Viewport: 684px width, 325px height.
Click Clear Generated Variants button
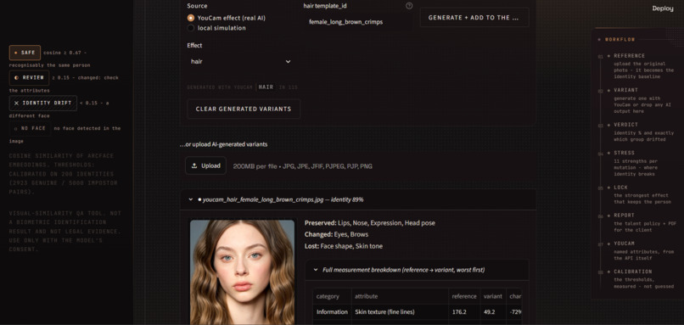[x=244, y=109]
